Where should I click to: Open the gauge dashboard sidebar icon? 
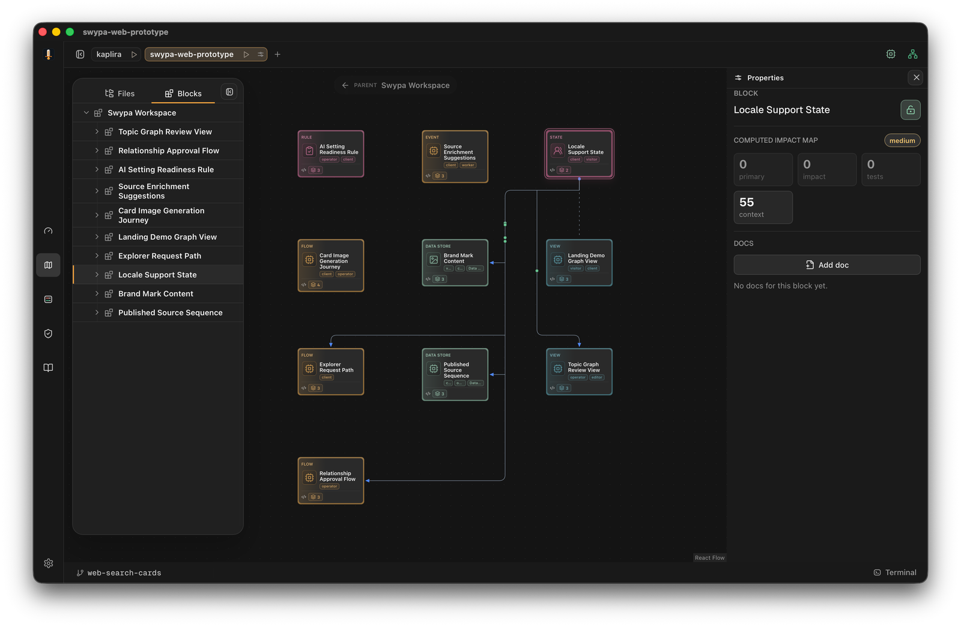click(48, 231)
